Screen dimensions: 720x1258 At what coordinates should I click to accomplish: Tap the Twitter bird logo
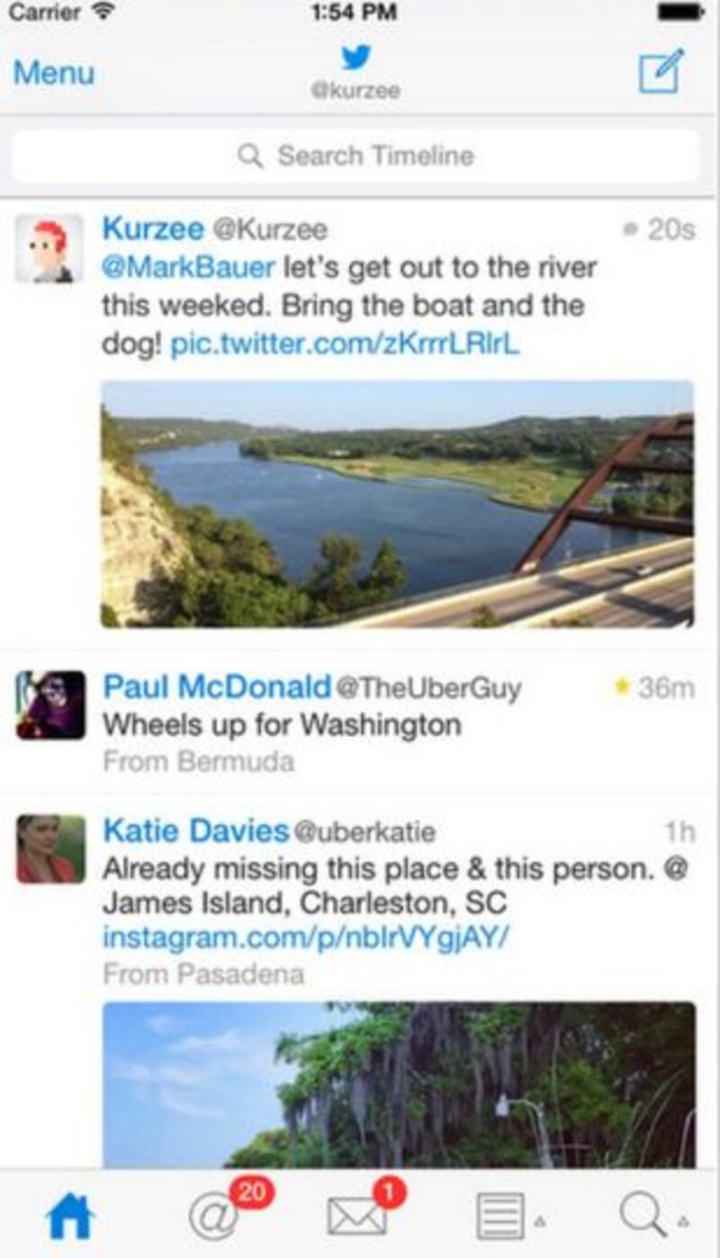[x=356, y=58]
